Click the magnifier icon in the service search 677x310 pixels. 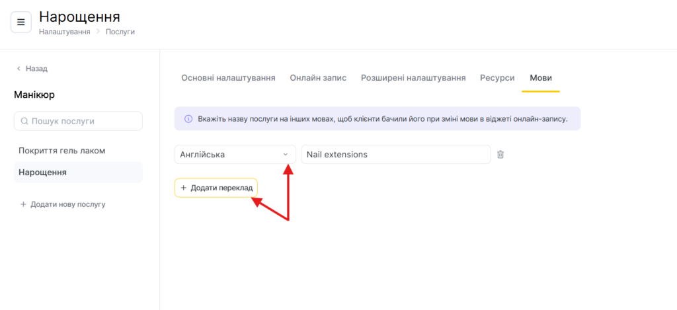pyautogui.click(x=24, y=121)
